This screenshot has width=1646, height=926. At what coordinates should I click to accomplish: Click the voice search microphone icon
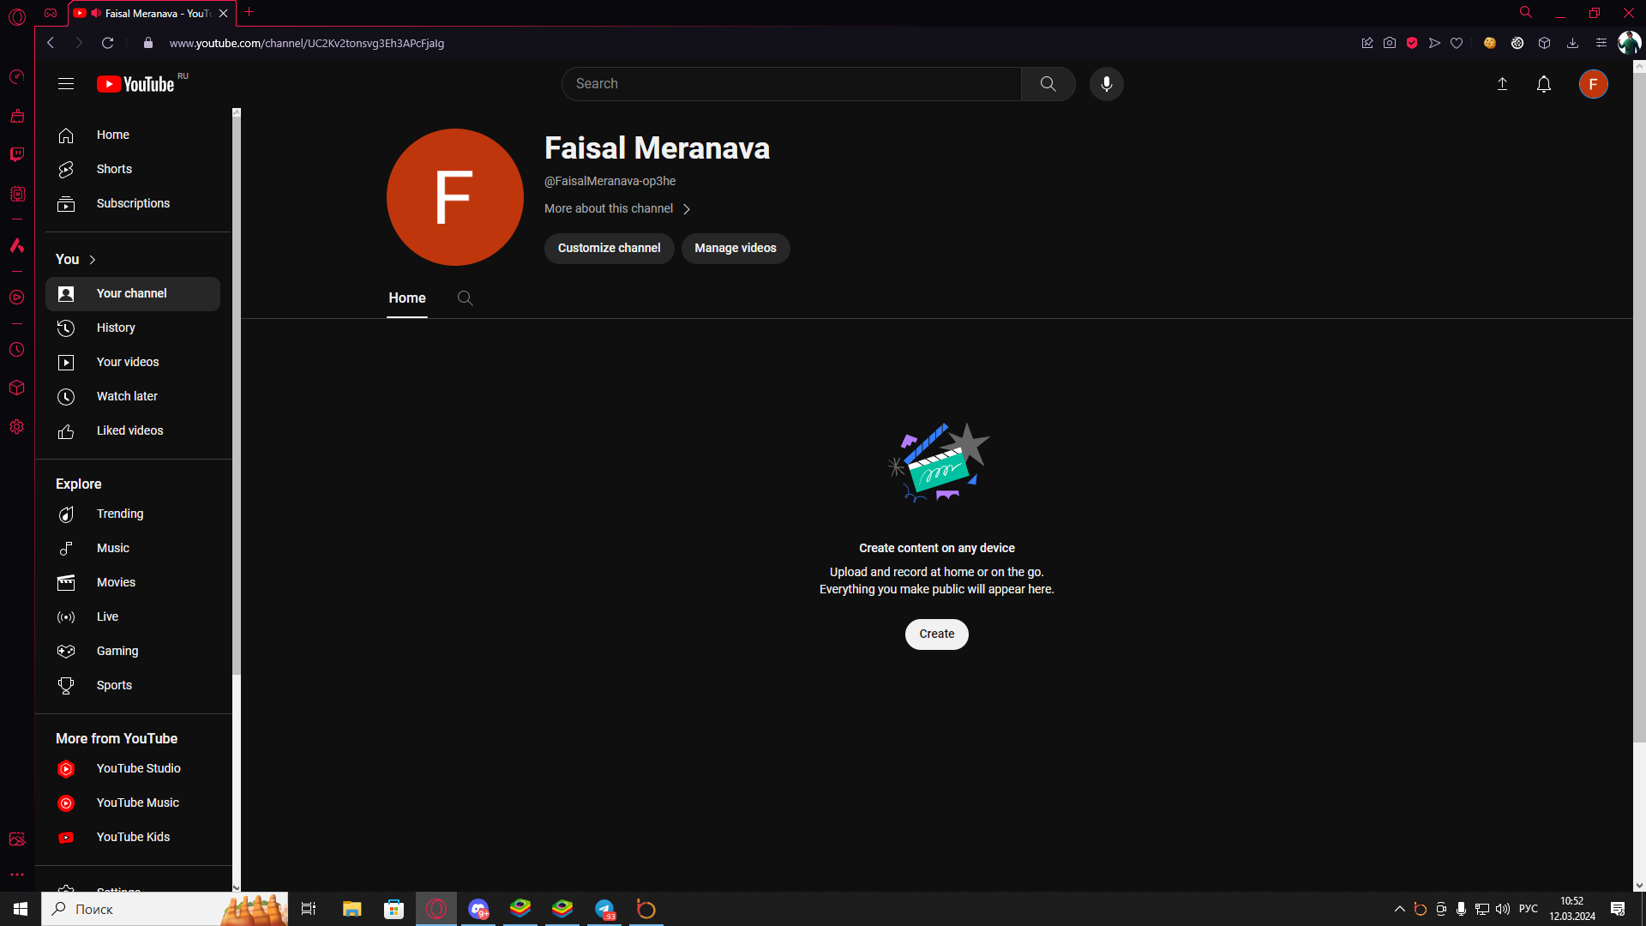click(1106, 84)
